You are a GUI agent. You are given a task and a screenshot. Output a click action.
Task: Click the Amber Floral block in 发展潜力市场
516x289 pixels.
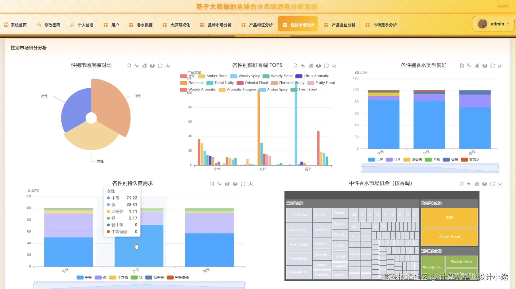pyautogui.click(x=449, y=237)
